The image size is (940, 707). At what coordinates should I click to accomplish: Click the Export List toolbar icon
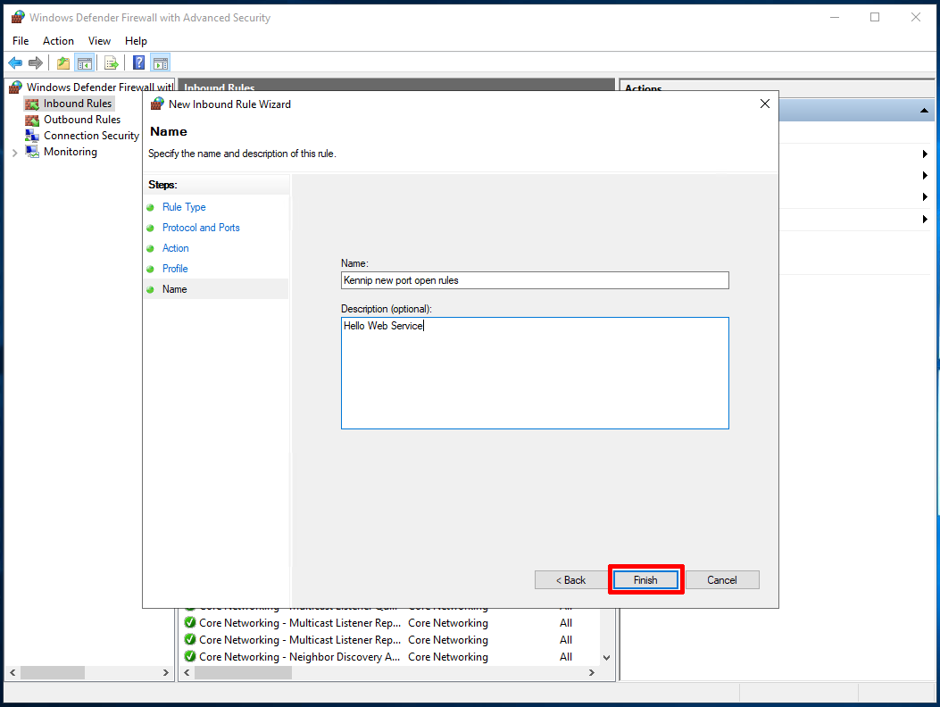[x=111, y=62]
